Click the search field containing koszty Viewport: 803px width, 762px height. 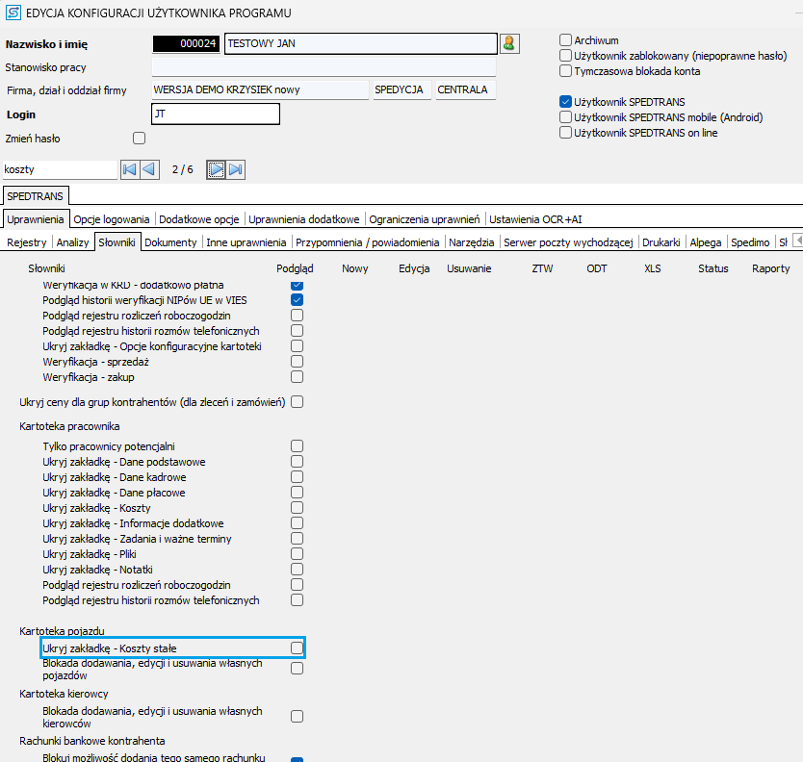(x=59, y=169)
